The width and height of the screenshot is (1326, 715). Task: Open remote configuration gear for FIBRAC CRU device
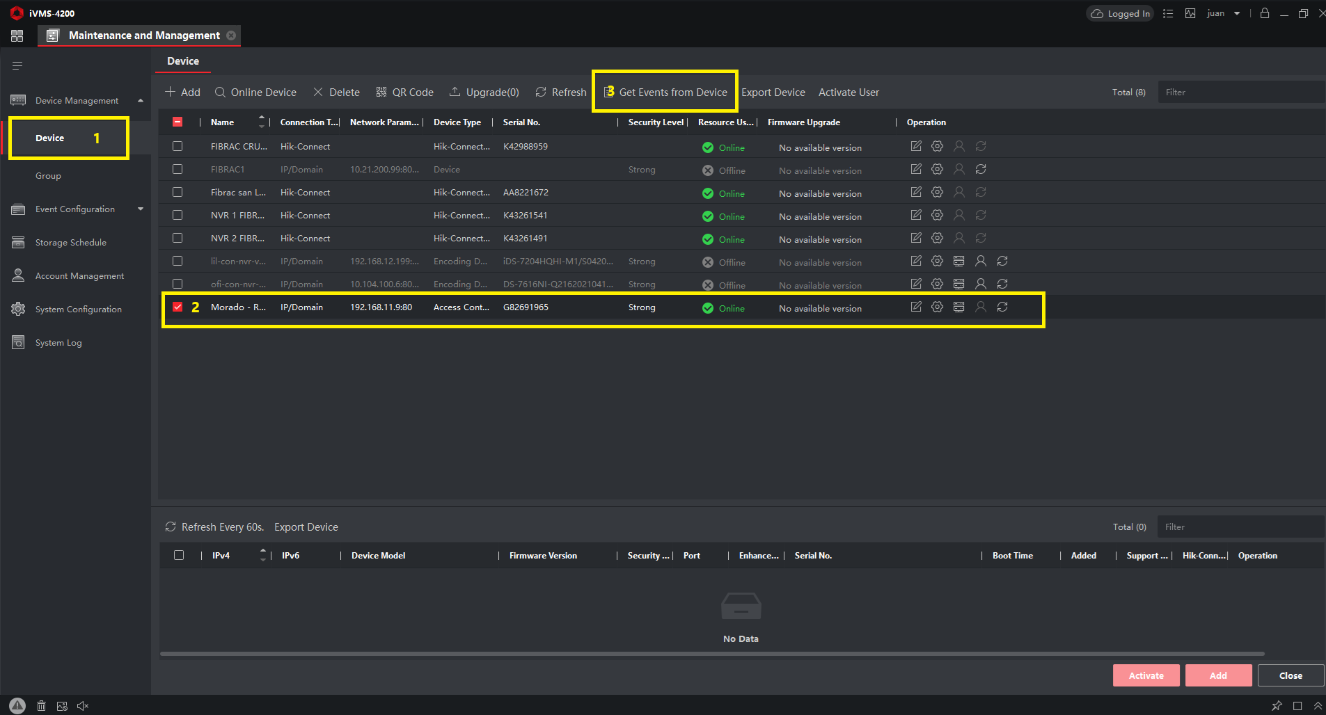(938, 146)
